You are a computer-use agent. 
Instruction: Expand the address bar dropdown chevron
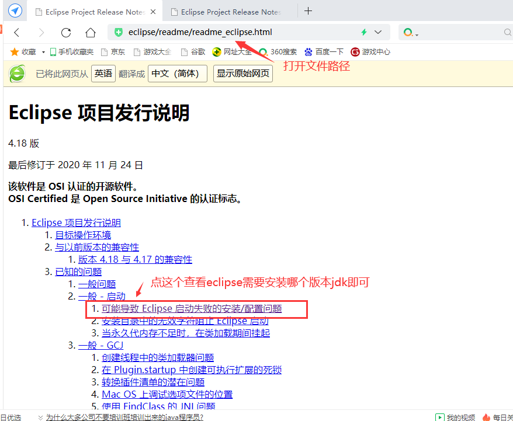point(378,32)
